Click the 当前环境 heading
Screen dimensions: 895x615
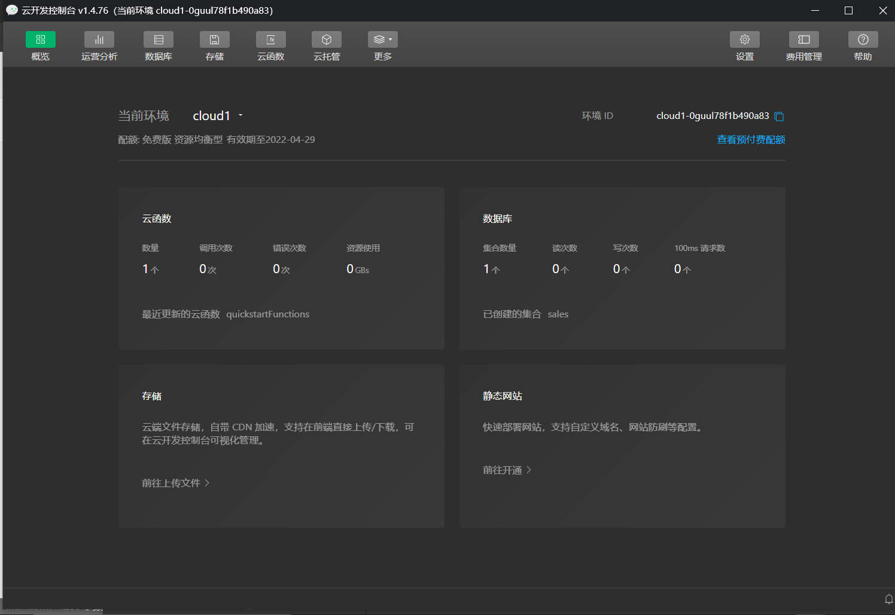(144, 116)
